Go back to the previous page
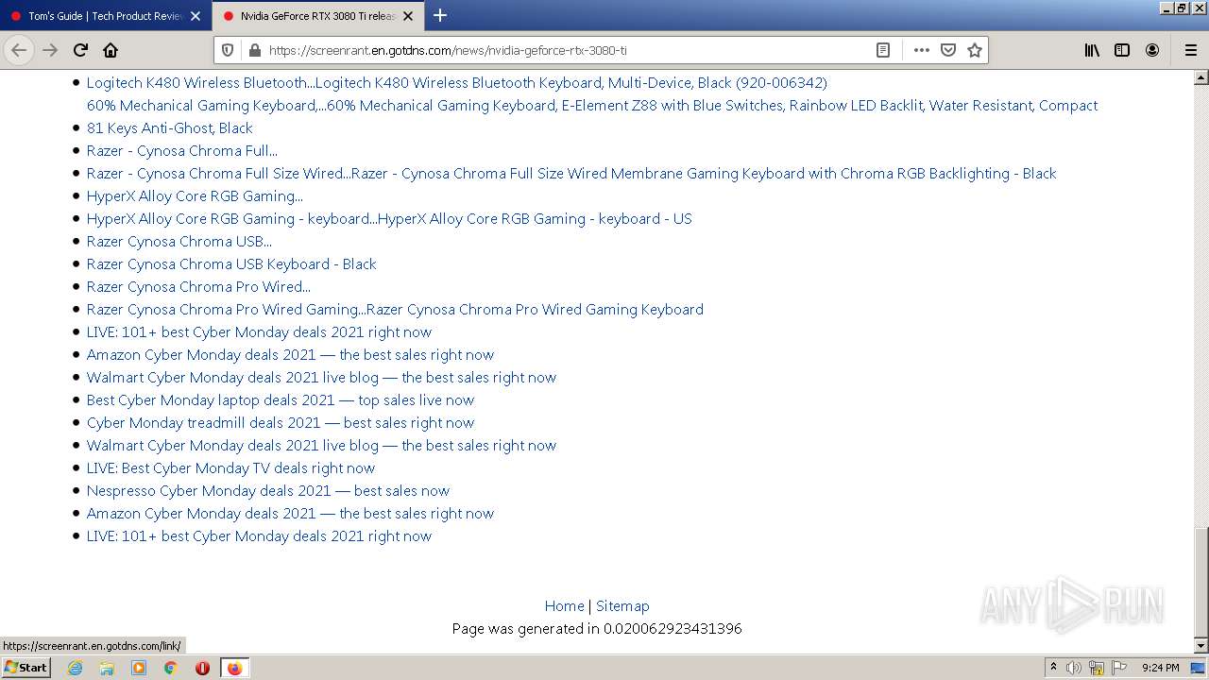The width and height of the screenshot is (1209, 680). [x=19, y=50]
